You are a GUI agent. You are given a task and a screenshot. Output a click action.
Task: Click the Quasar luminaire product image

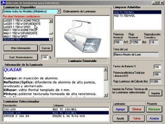click(x=82, y=36)
